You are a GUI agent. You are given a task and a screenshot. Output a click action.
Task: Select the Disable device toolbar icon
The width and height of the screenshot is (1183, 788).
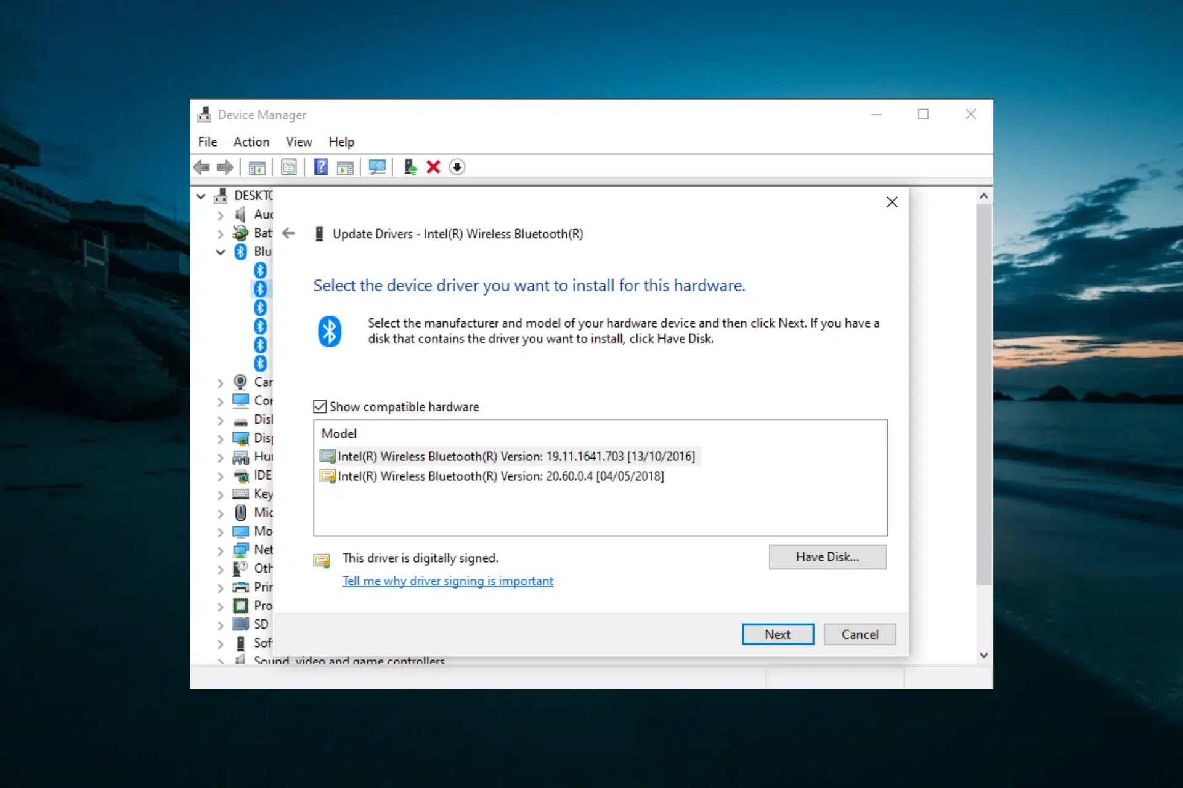coord(457,167)
